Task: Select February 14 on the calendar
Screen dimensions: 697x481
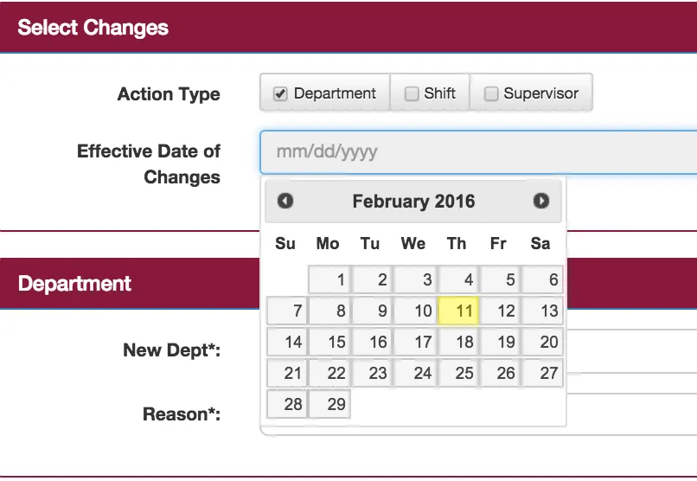Action: [288, 342]
